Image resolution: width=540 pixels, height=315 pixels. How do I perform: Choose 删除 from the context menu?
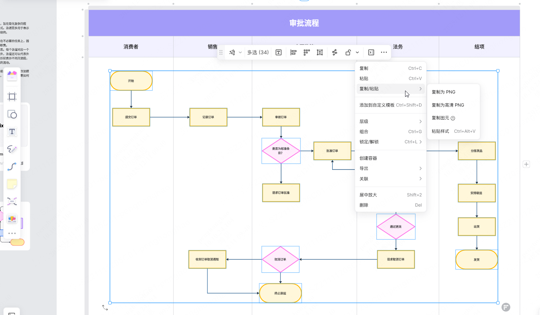click(391, 205)
